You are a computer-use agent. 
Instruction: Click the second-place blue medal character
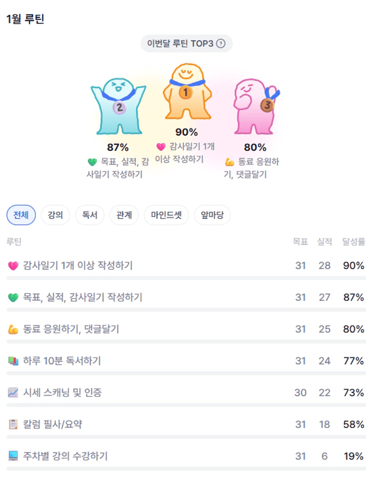click(x=118, y=106)
